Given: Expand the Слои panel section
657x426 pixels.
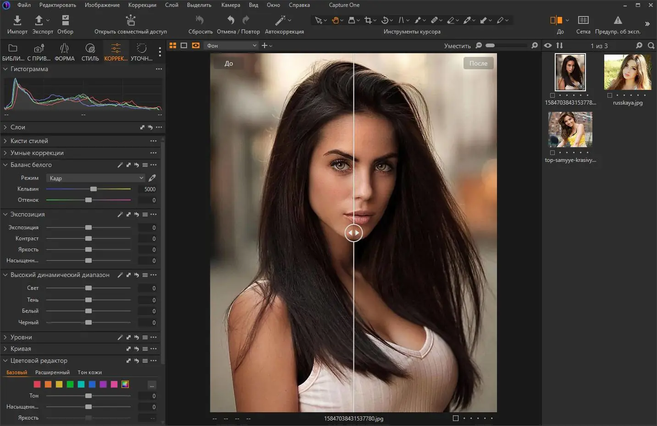Looking at the screenshot, I should point(18,127).
